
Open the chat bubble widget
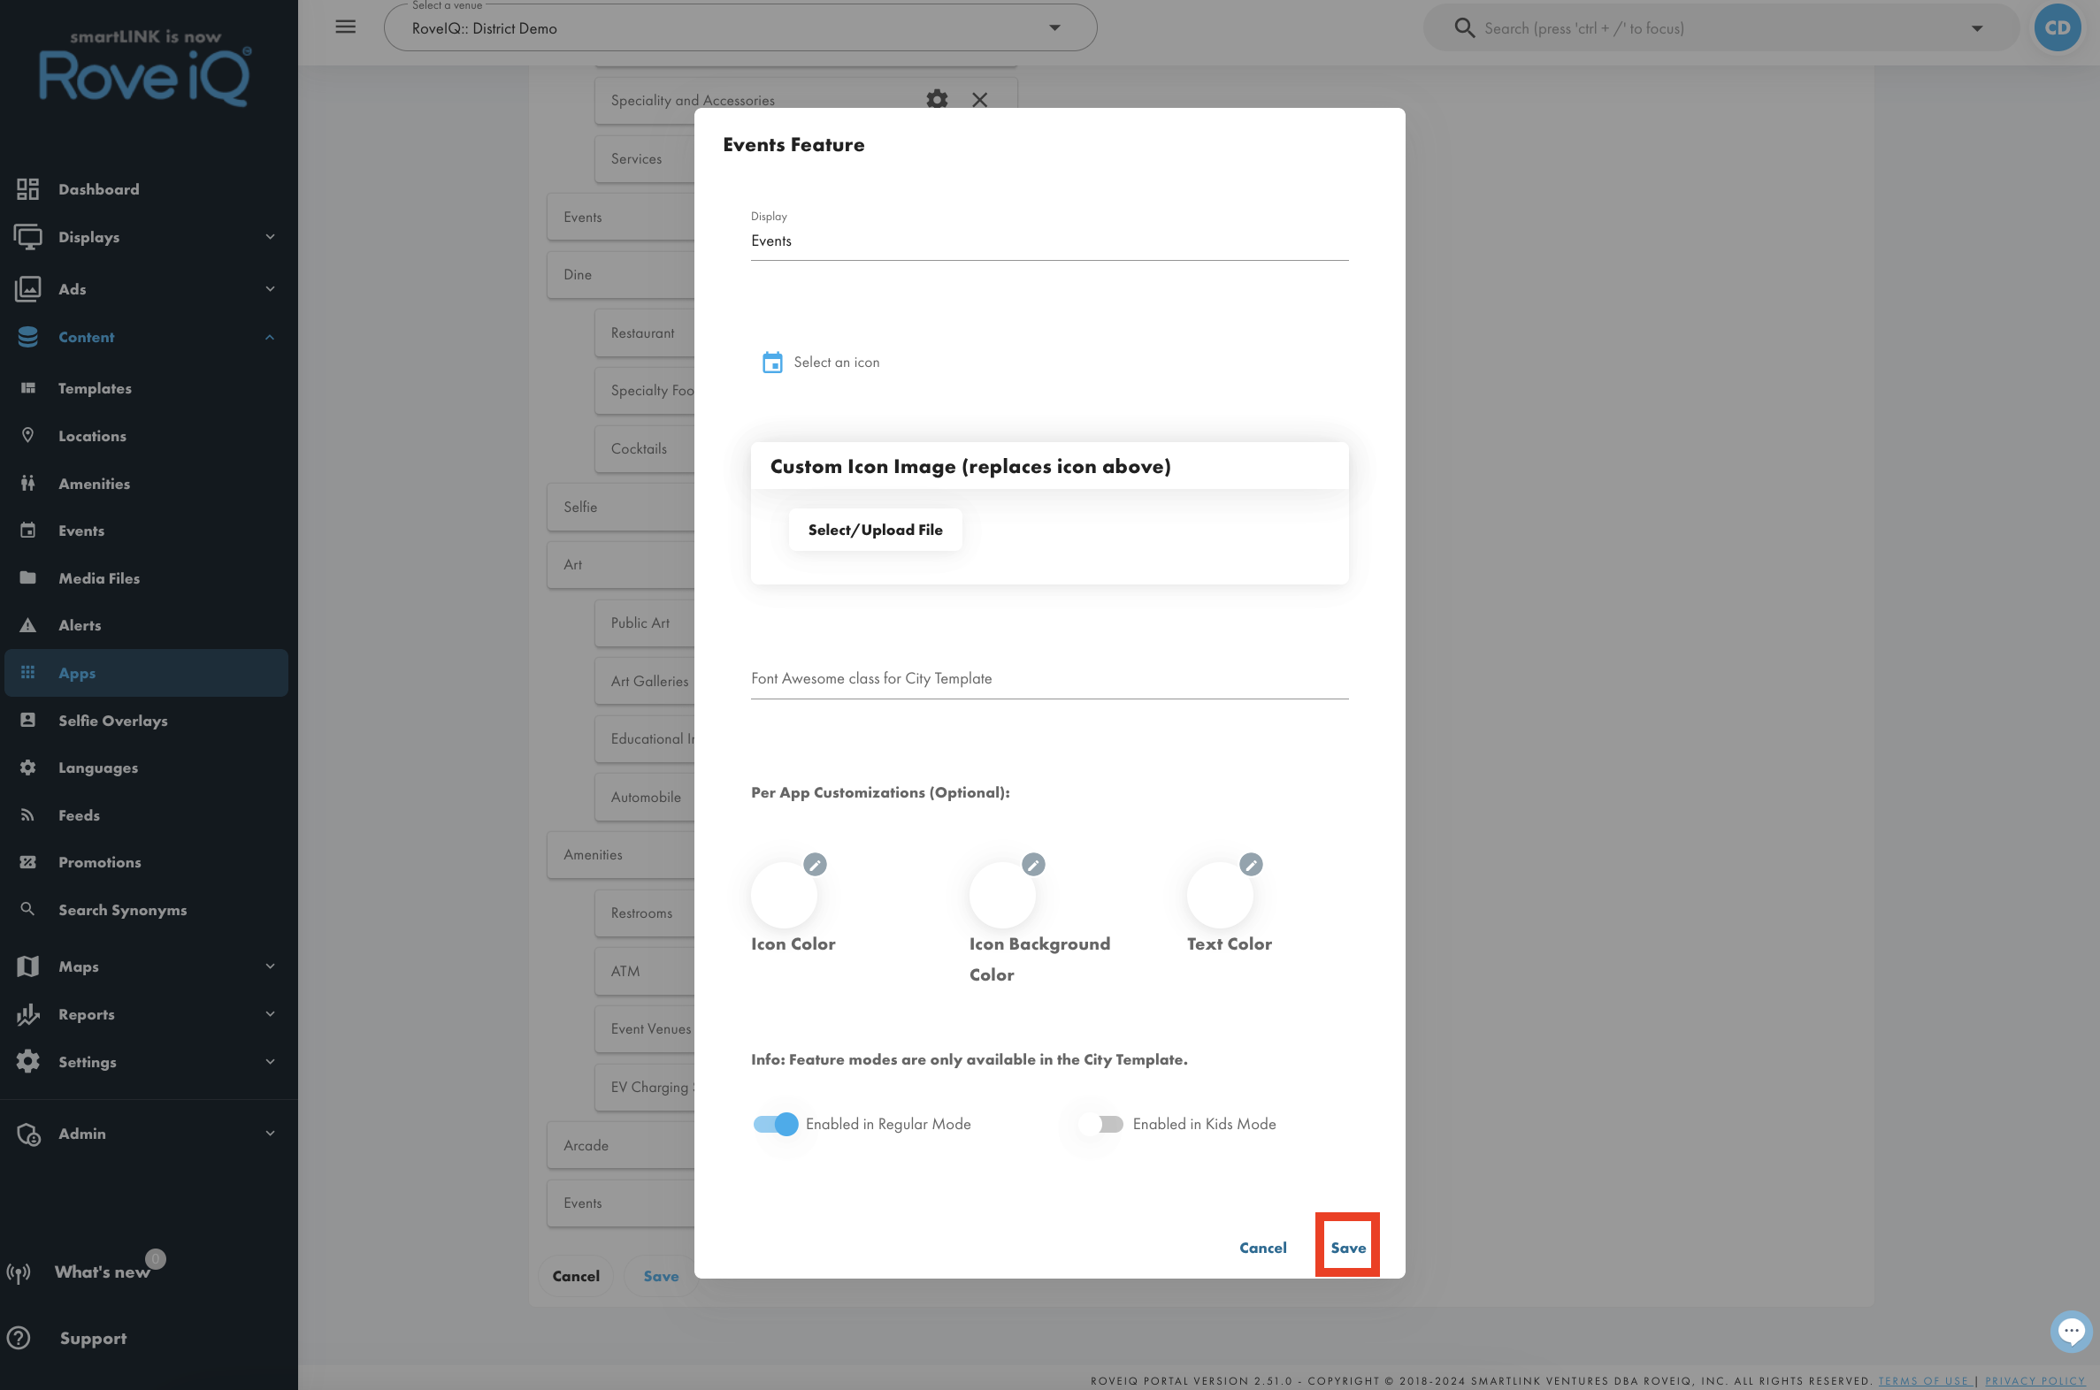coord(2072,1331)
